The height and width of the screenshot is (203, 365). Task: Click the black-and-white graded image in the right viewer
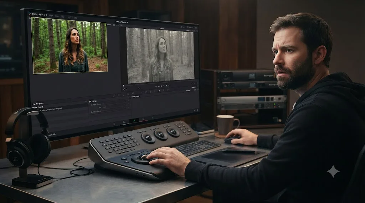tap(160, 55)
